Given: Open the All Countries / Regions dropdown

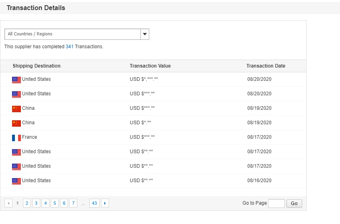Looking at the screenshot, I should click(x=72, y=34).
